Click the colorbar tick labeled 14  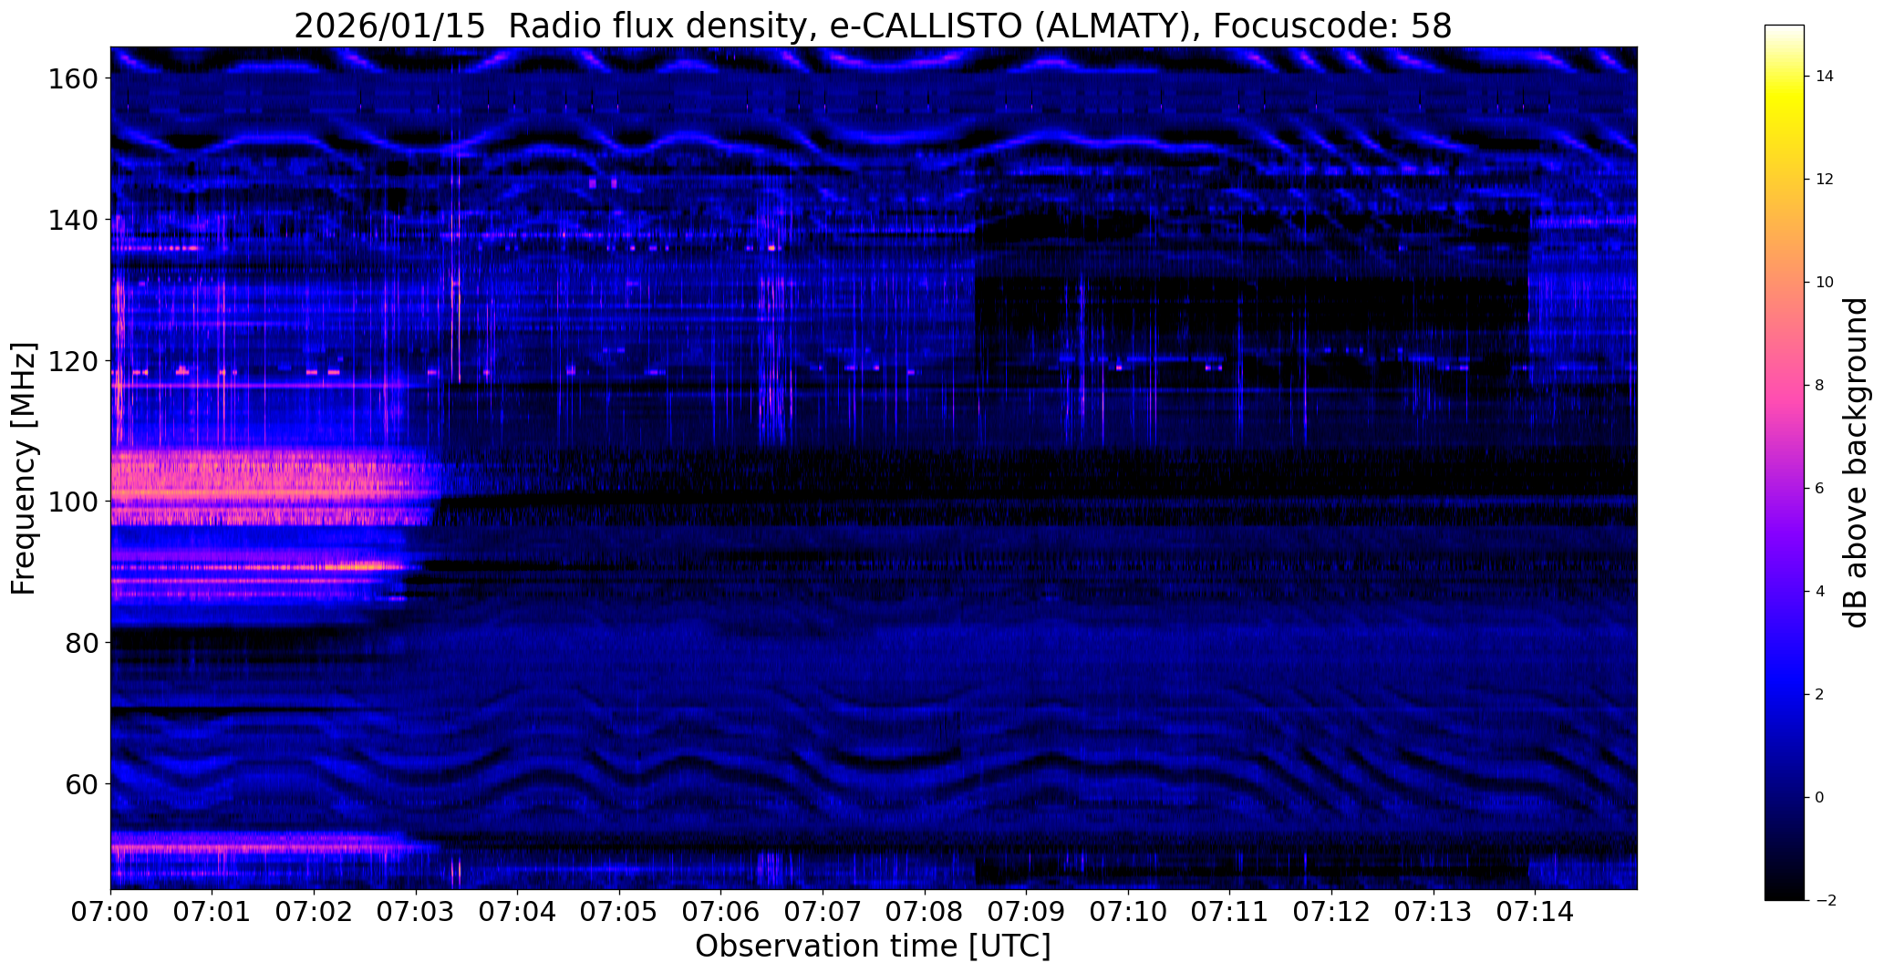(x=1824, y=77)
